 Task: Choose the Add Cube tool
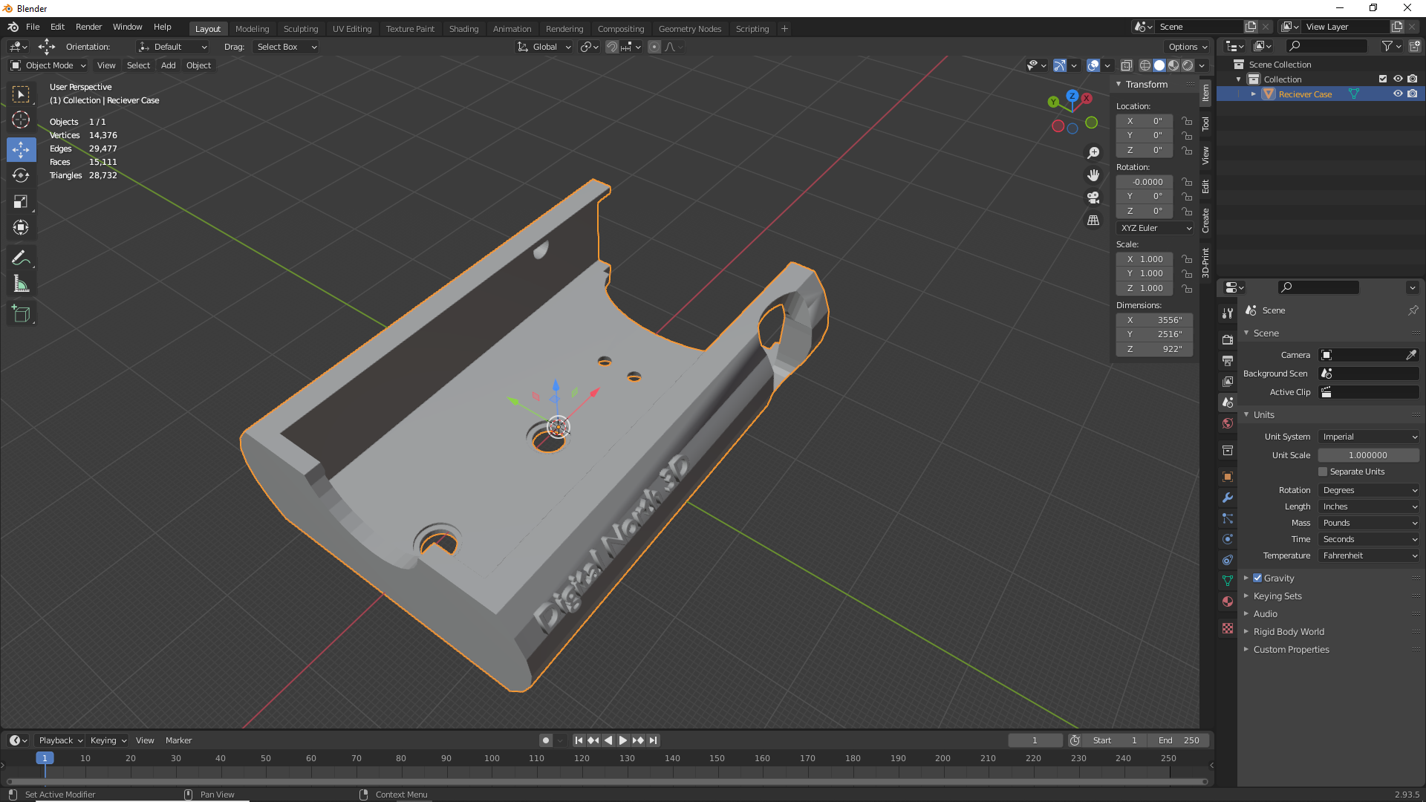tap(21, 314)
